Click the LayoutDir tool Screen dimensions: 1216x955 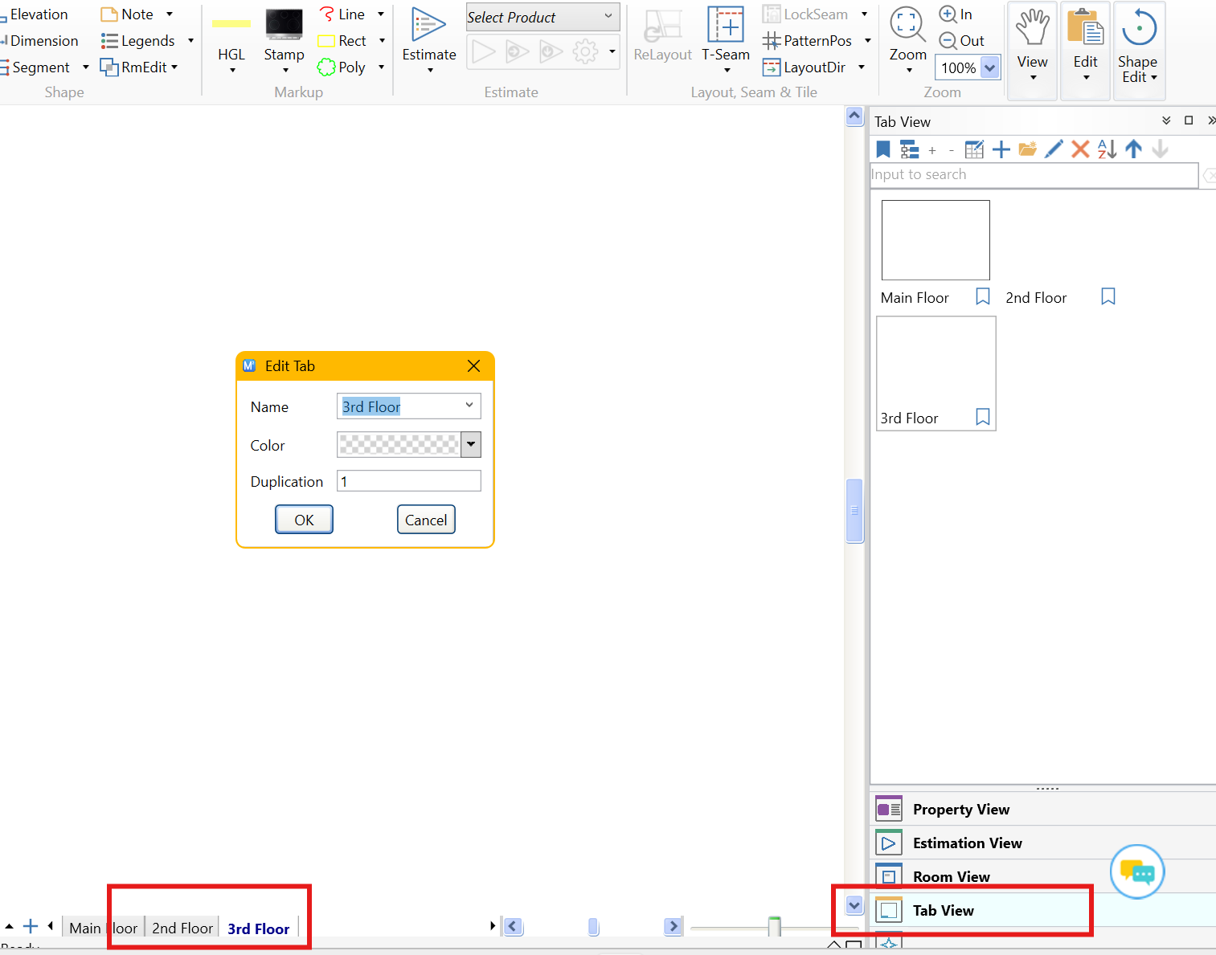coord(805,67)
